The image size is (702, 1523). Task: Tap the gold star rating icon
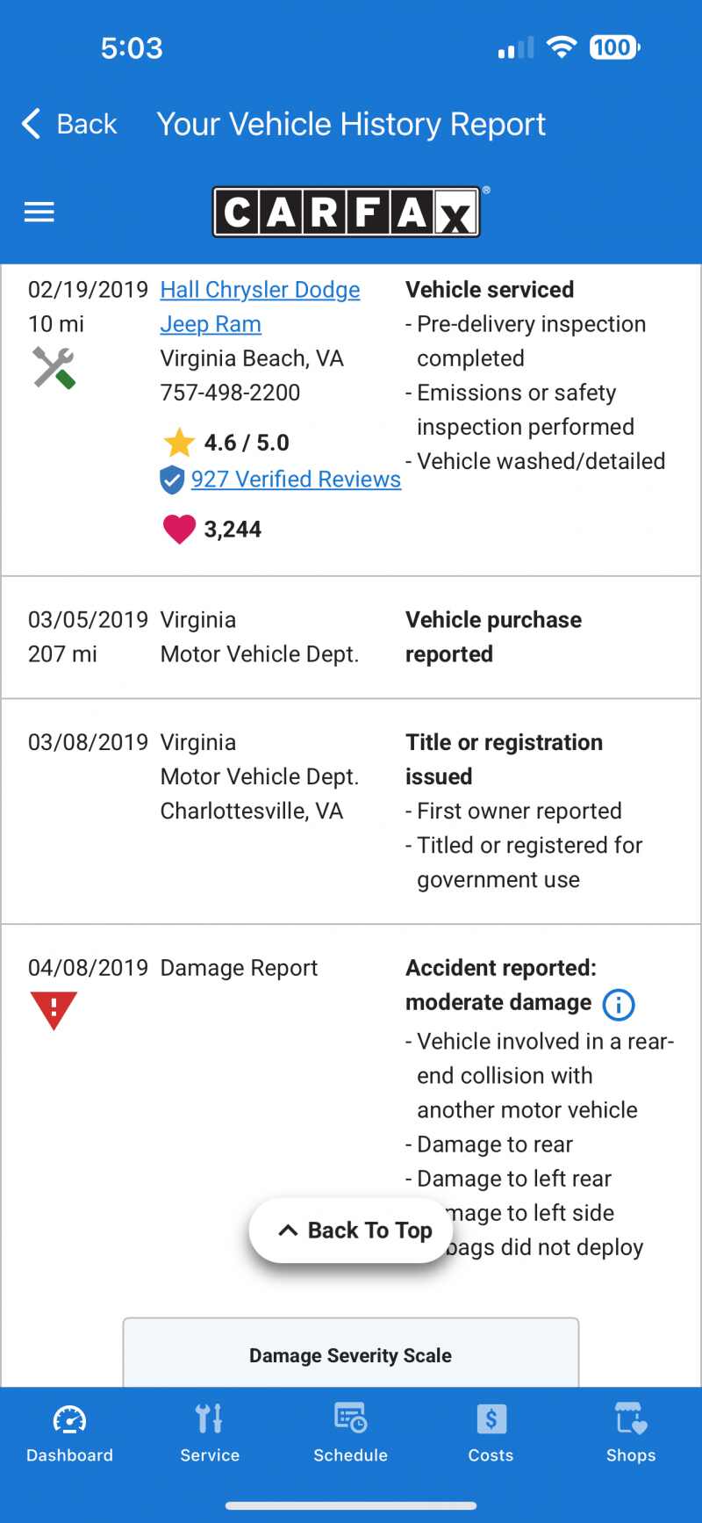[179, 443]
